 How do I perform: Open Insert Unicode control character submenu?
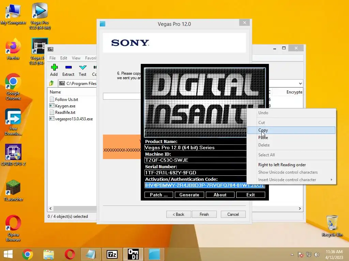tap(291, 180)
